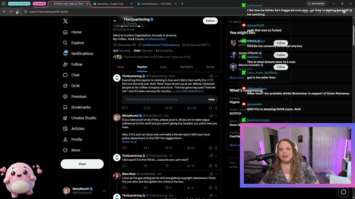Follow TheQuartering from the profile header

pyautogui.click(x=210, y=21)
